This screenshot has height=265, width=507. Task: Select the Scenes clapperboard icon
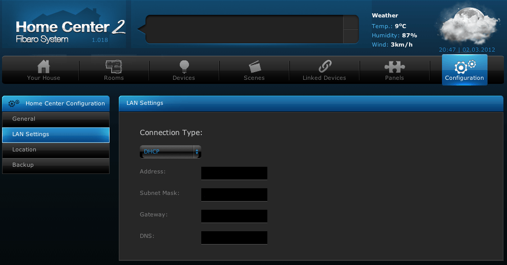(x=255, y=67)
